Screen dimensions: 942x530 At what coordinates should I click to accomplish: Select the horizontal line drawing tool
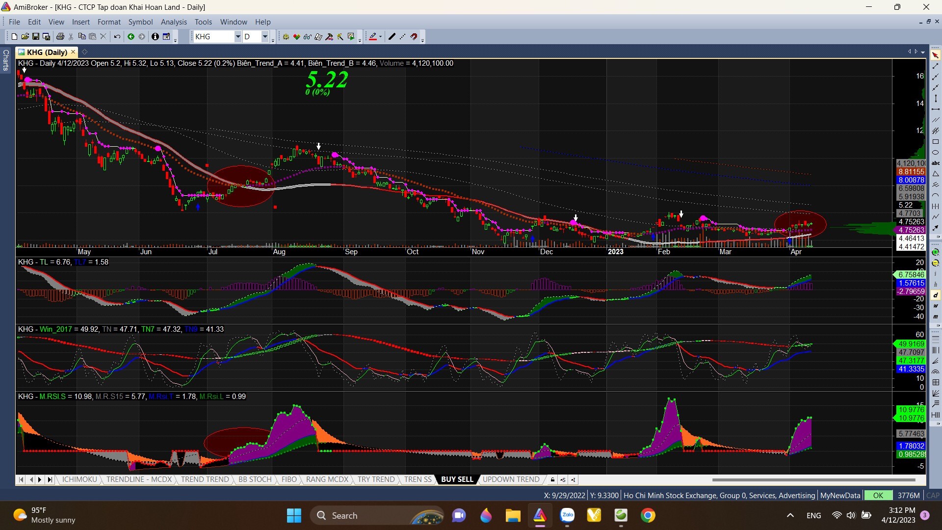[935, 109]
